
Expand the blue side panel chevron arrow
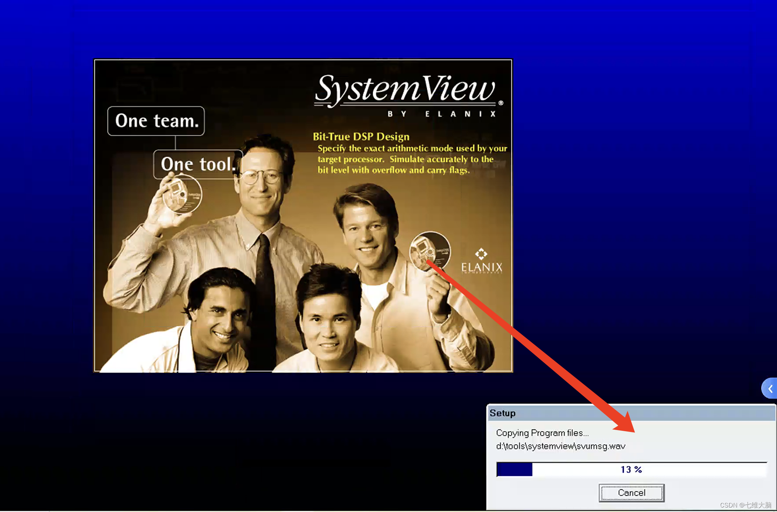click(770, 388)
